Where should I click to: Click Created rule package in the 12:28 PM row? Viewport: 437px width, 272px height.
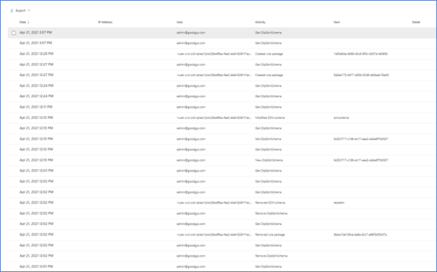[269, 54]
